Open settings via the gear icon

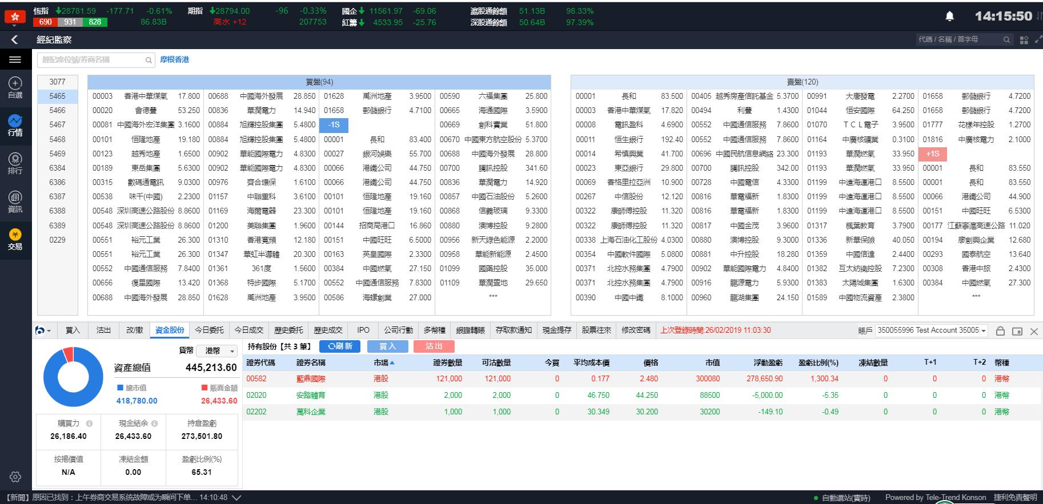(x=15, y=477)
